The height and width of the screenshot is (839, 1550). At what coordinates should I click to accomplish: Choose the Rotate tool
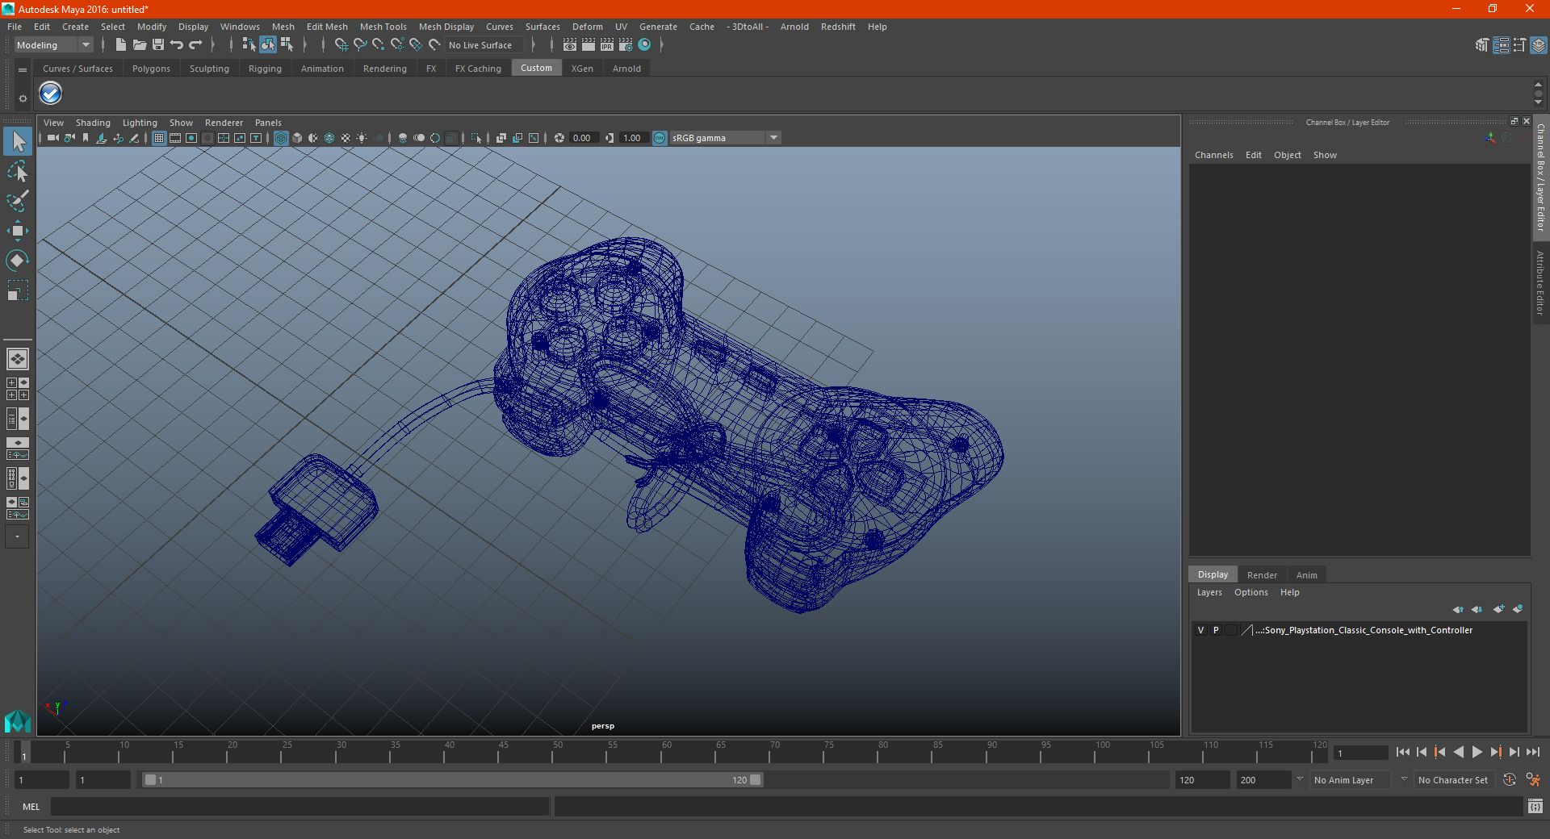pos(18,260)
